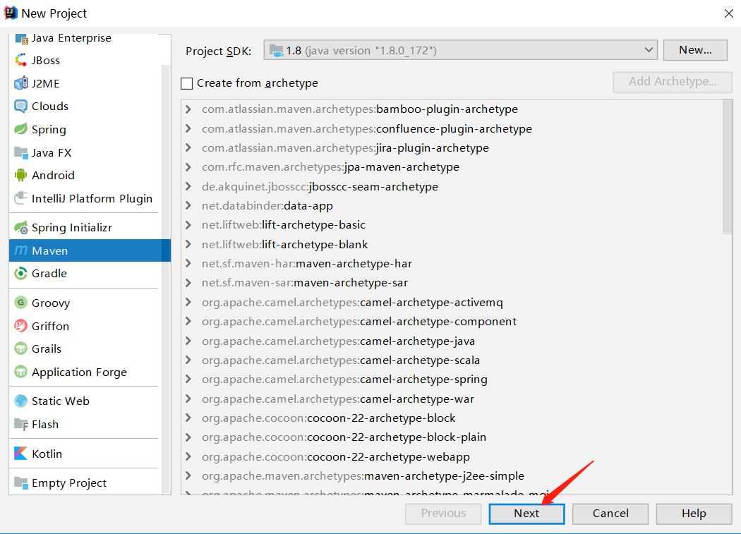Enable Create from archetype checkbox
The image size is (741, 534).
click(x=187, y=84)
